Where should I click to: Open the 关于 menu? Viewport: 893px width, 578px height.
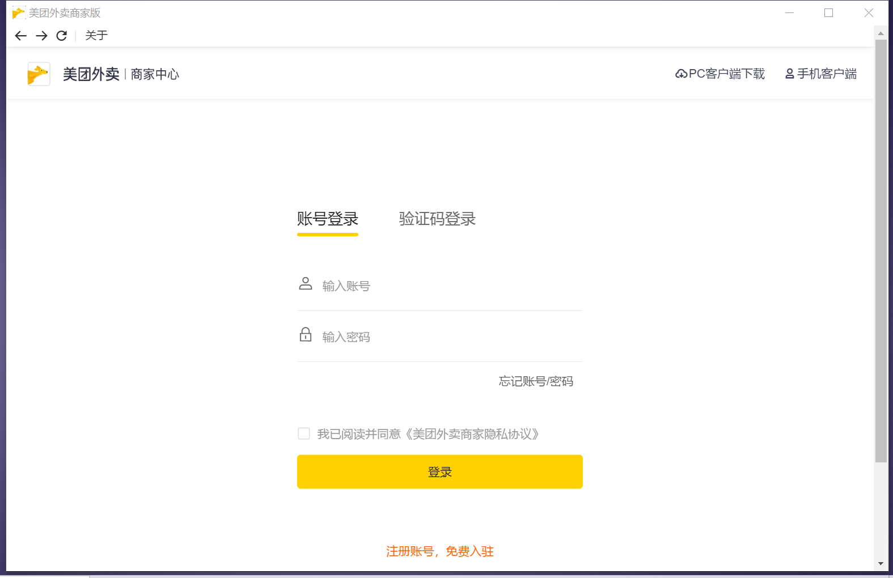(96, 36)
